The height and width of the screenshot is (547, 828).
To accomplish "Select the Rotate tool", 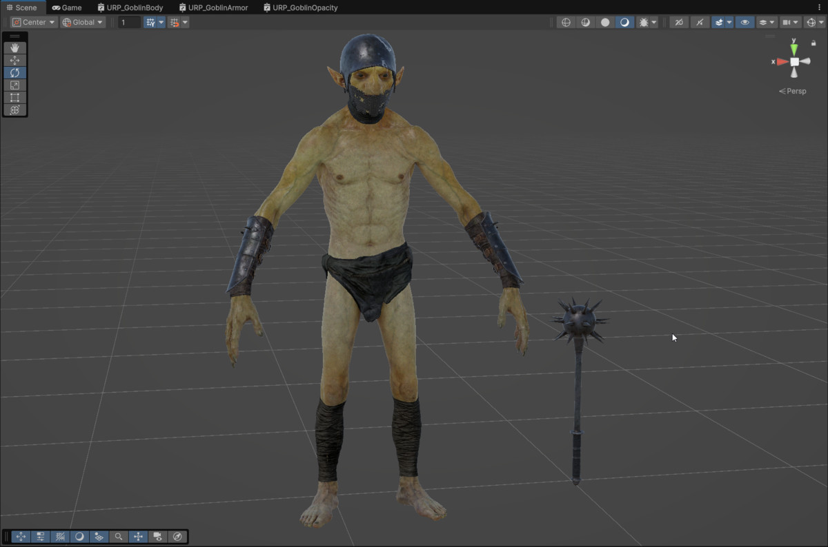I will [x=14, y=72].
